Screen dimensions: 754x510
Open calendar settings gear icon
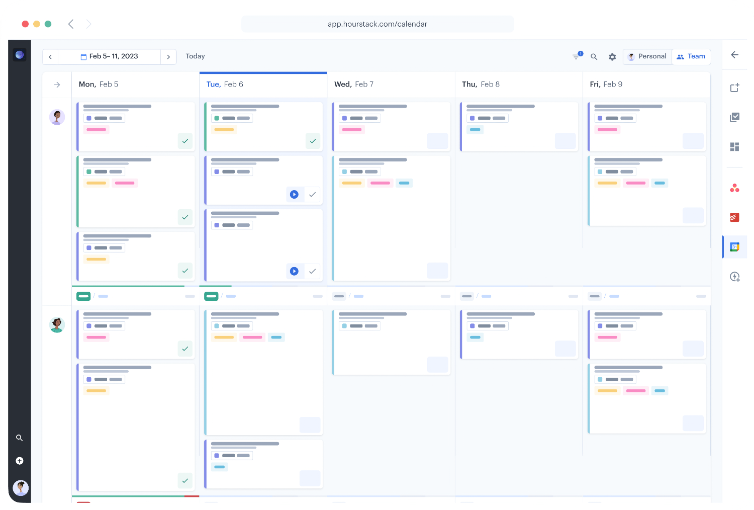pos(612,57)
